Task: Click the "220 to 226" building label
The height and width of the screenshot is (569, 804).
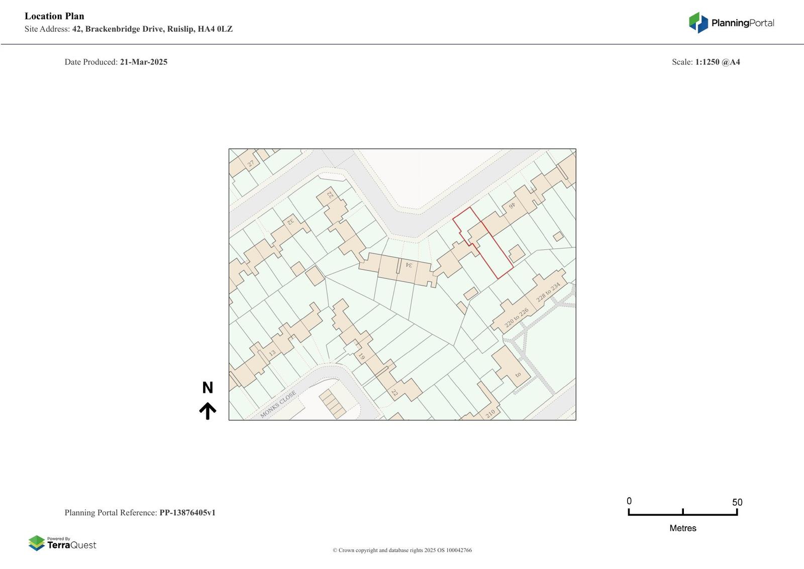Action: click(x=516, y=318)
